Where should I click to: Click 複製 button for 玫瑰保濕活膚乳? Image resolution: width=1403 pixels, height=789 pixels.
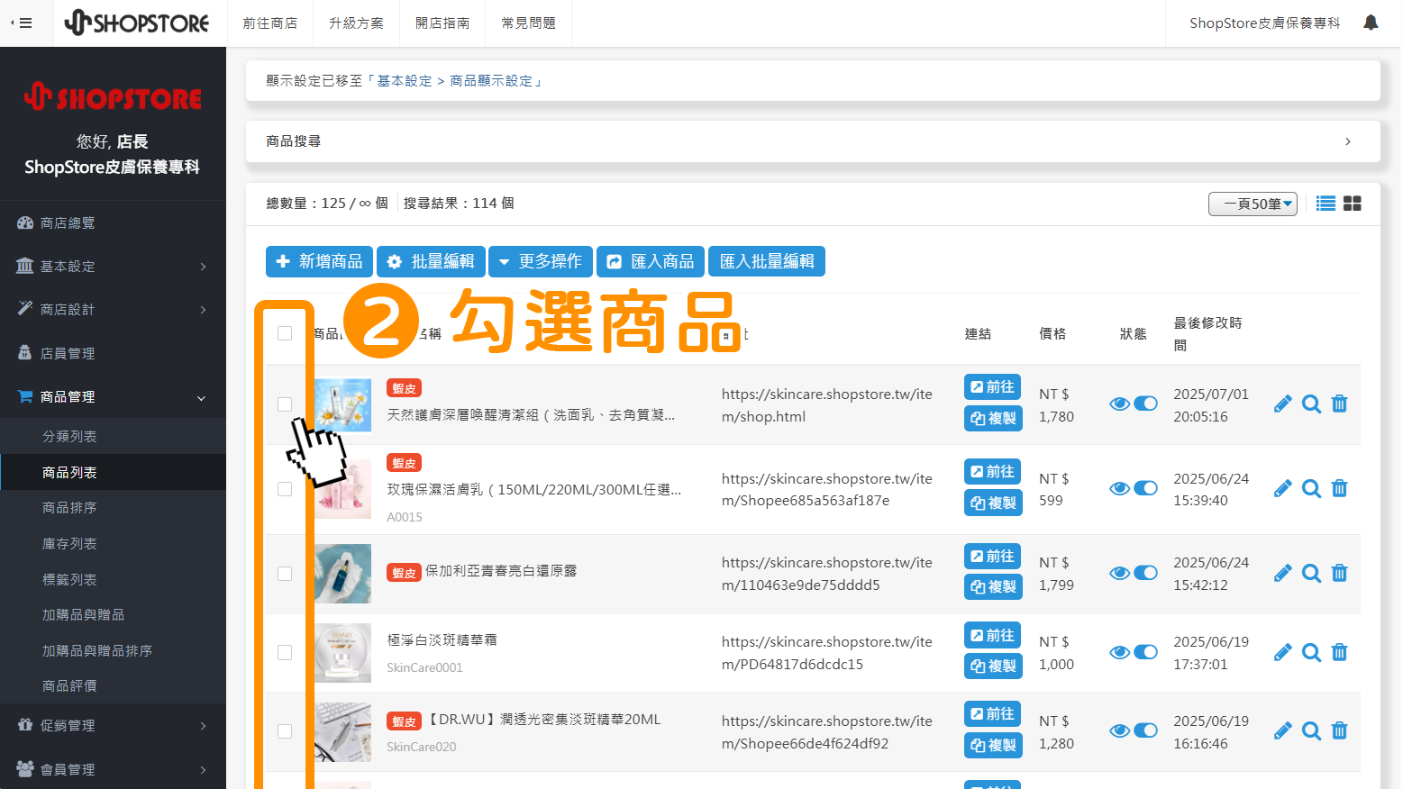click(x=993, y=503)
